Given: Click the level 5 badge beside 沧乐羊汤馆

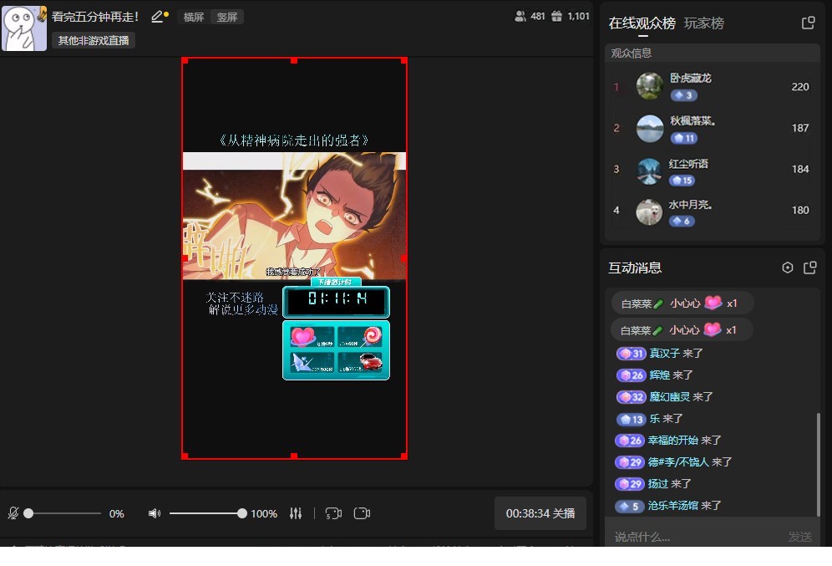Looking at the screenshot, I should click(629, 506).
